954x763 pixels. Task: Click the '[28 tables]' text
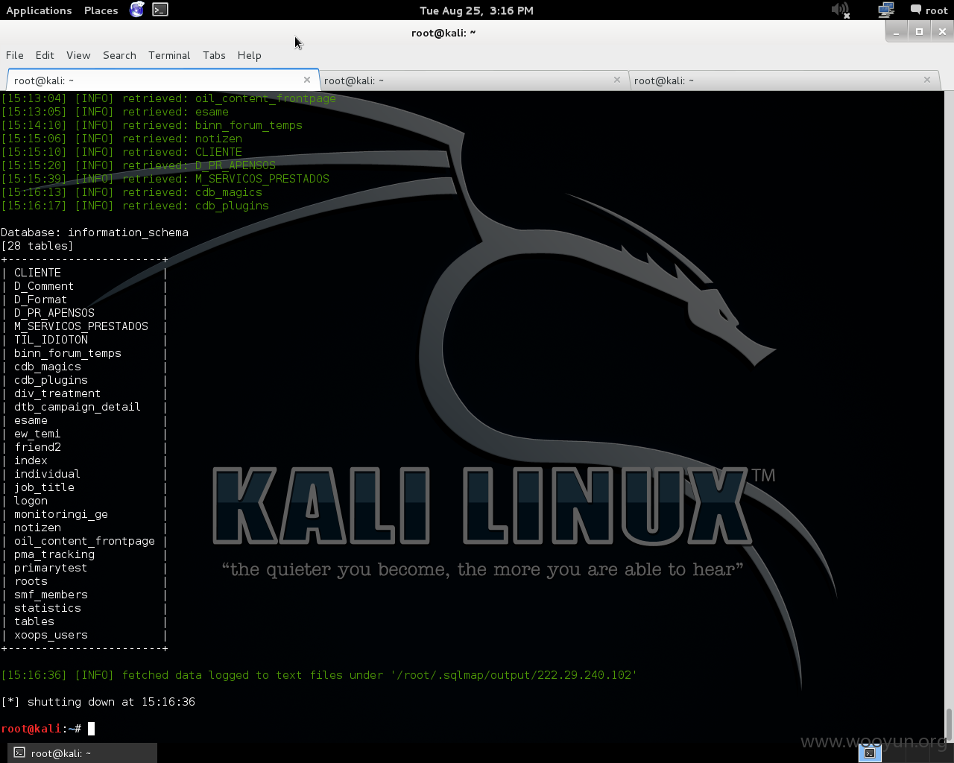(37, 246)
